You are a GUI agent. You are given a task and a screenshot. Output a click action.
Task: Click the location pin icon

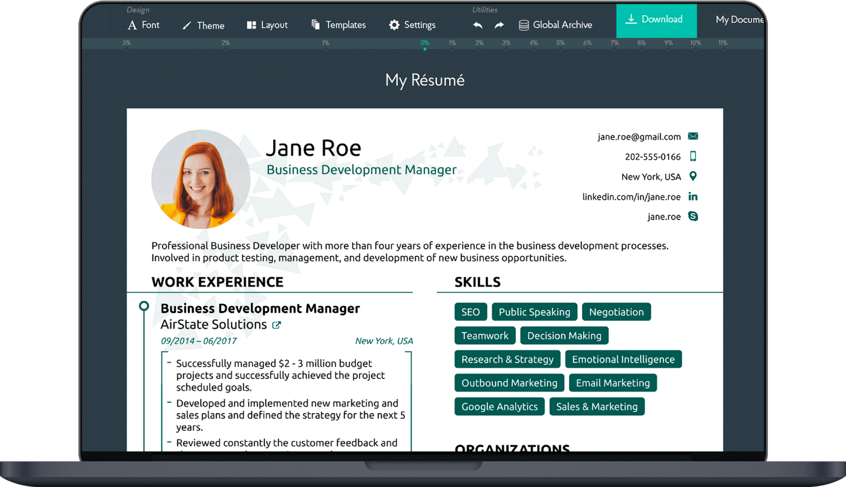pos(693,176)
